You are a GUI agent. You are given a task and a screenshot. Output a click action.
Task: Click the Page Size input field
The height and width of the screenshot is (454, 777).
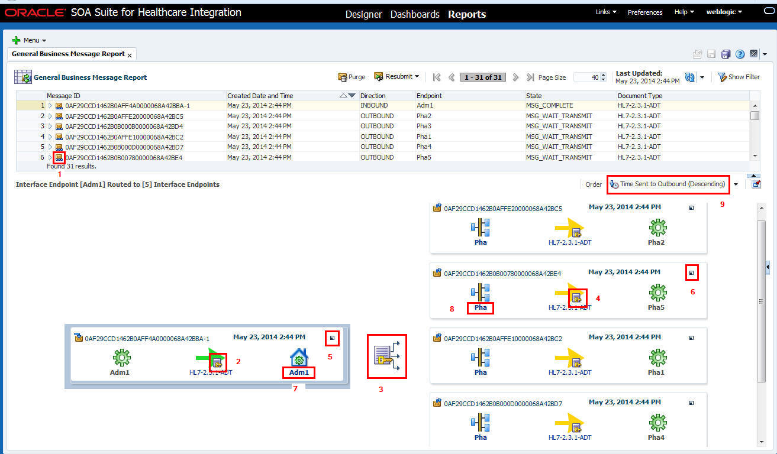(586, 77)
